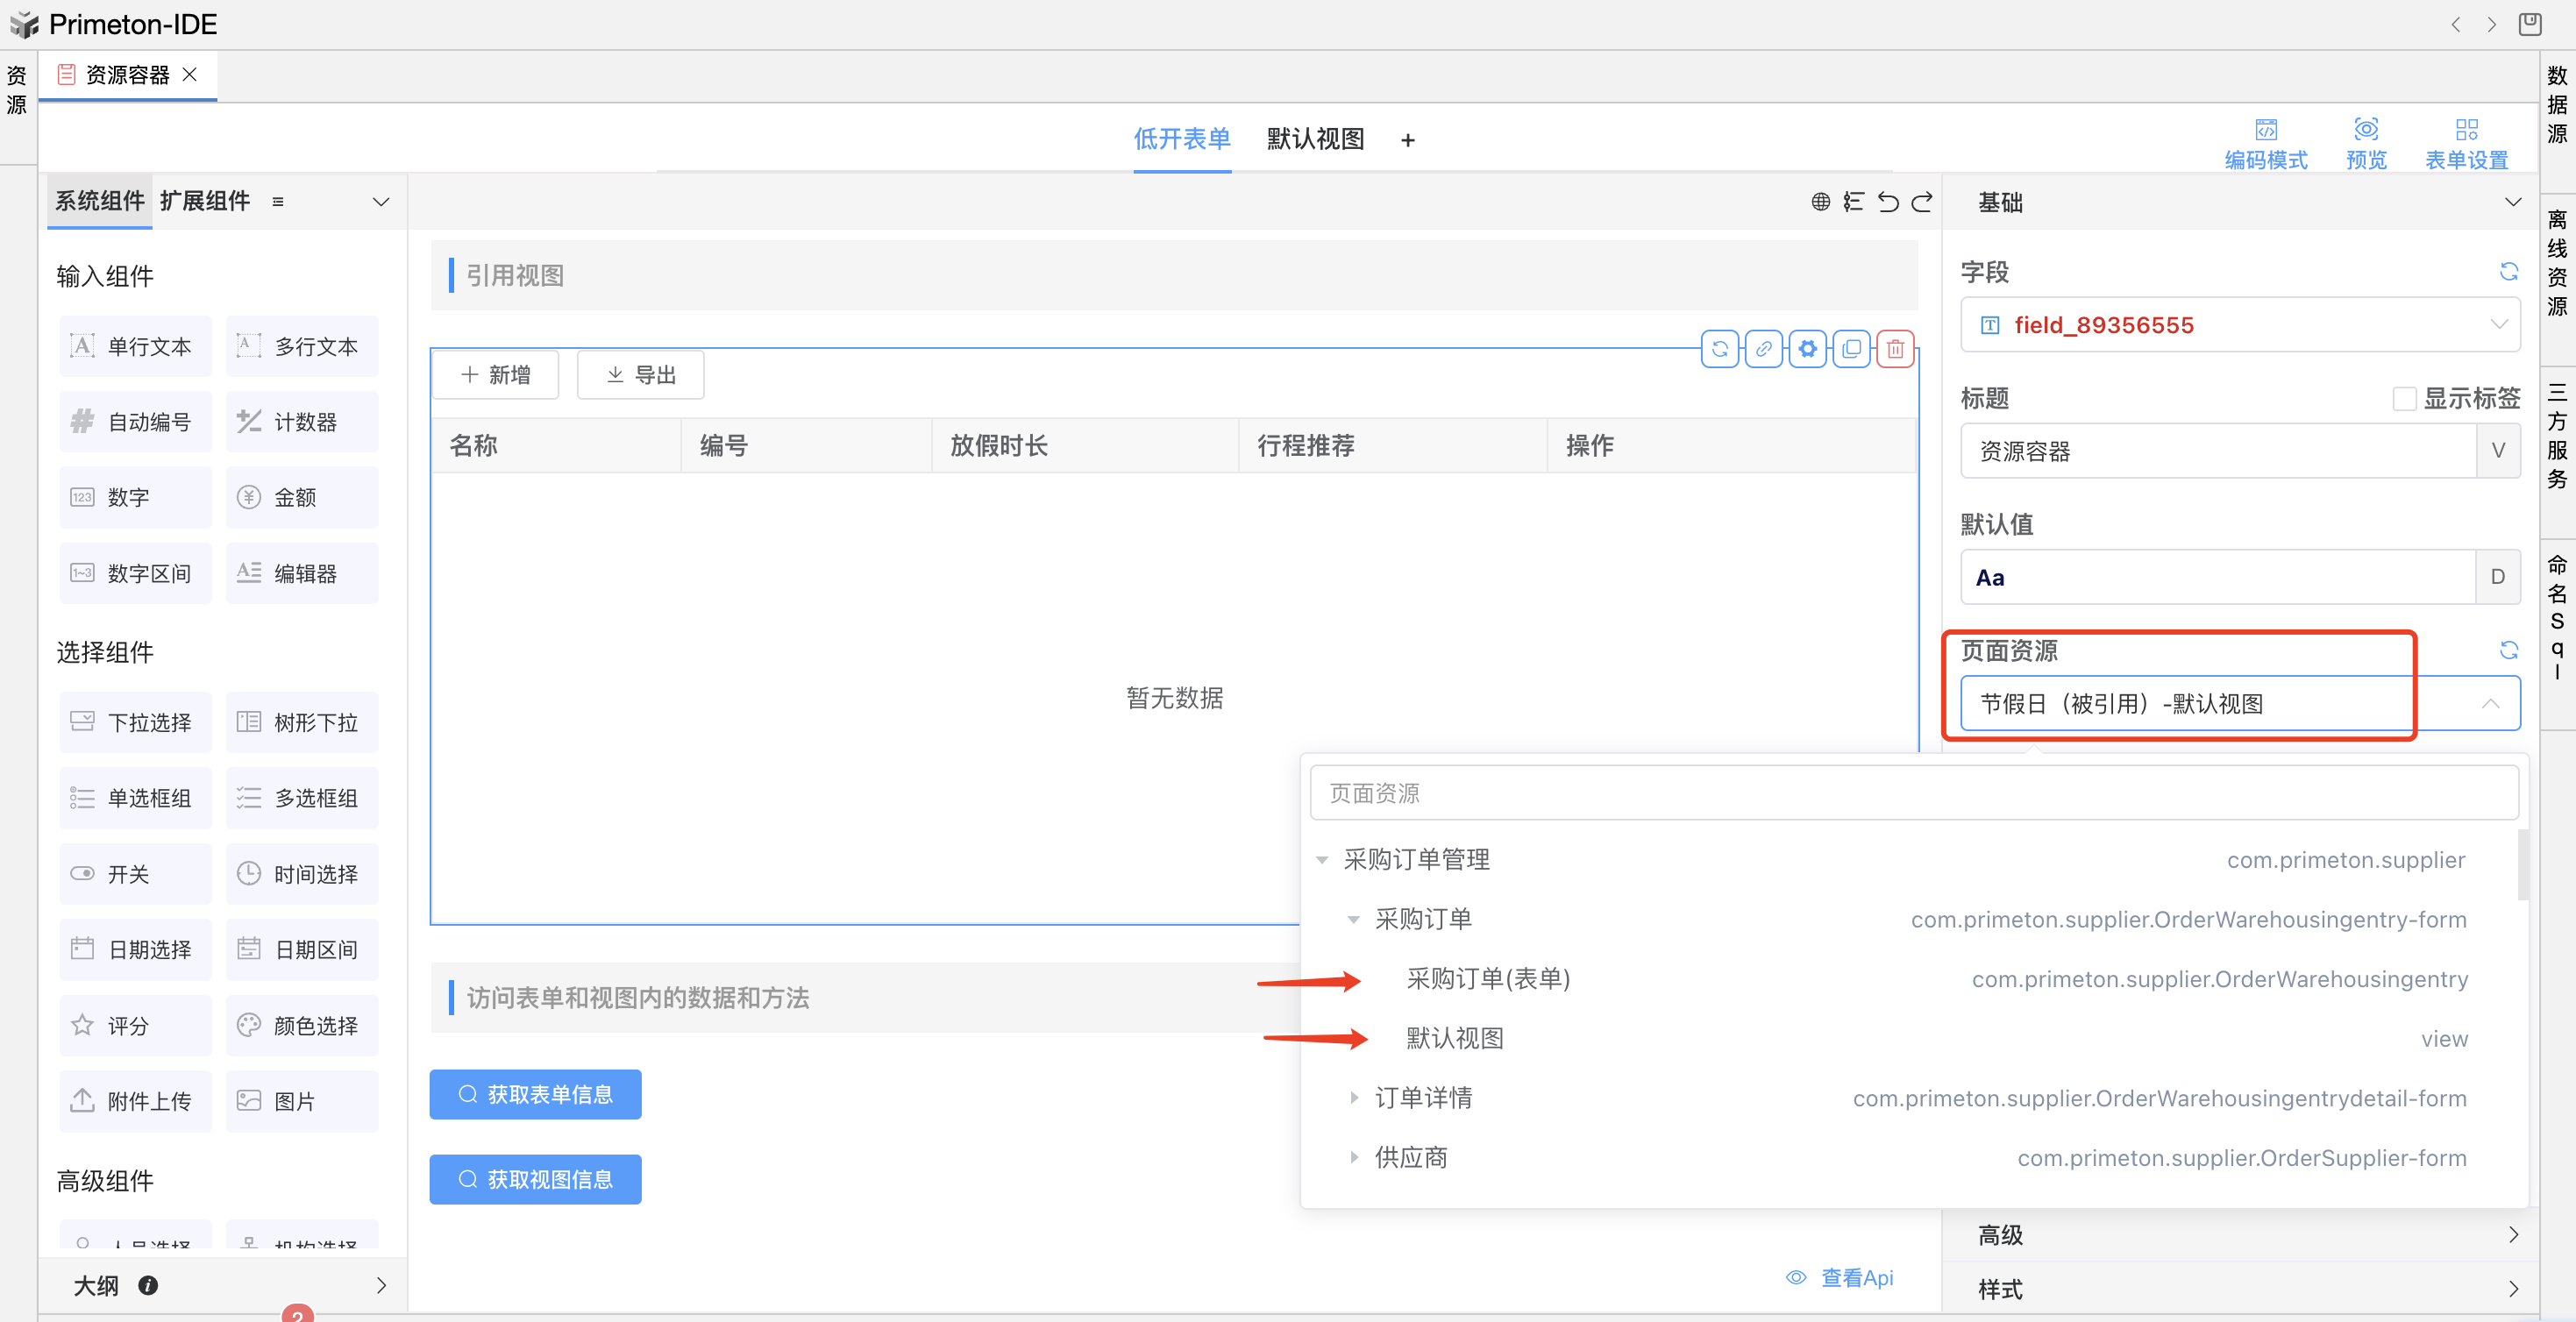Expand the 订单详情 tree node
The image size is (2576, 1322).
(1354, 1098)
